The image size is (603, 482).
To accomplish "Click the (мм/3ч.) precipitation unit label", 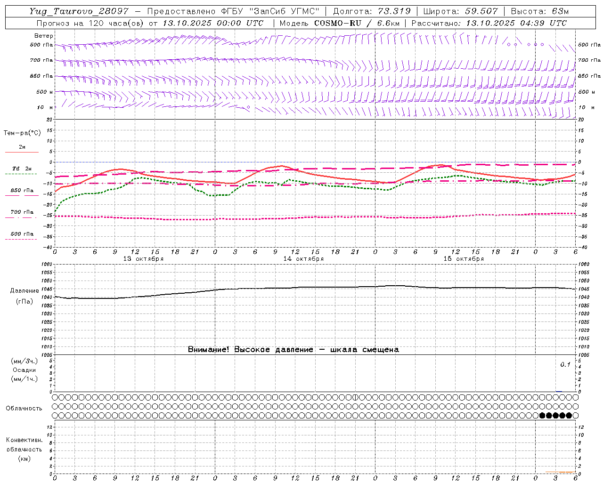I will pyautogui.click(x=24, y=361).
